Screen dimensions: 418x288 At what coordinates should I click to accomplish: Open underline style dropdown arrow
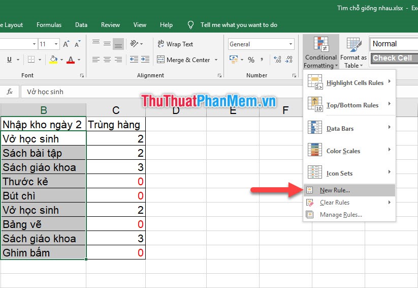coord(18,60)
